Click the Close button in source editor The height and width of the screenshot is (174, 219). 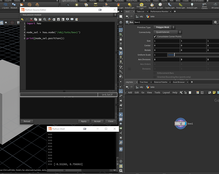point(111,121)
